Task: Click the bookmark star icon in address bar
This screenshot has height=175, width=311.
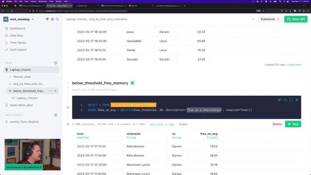Action: [x=263, y=11]
